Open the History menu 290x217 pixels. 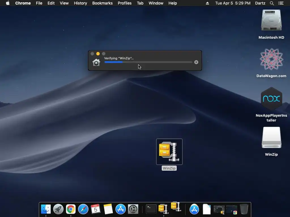80,3
